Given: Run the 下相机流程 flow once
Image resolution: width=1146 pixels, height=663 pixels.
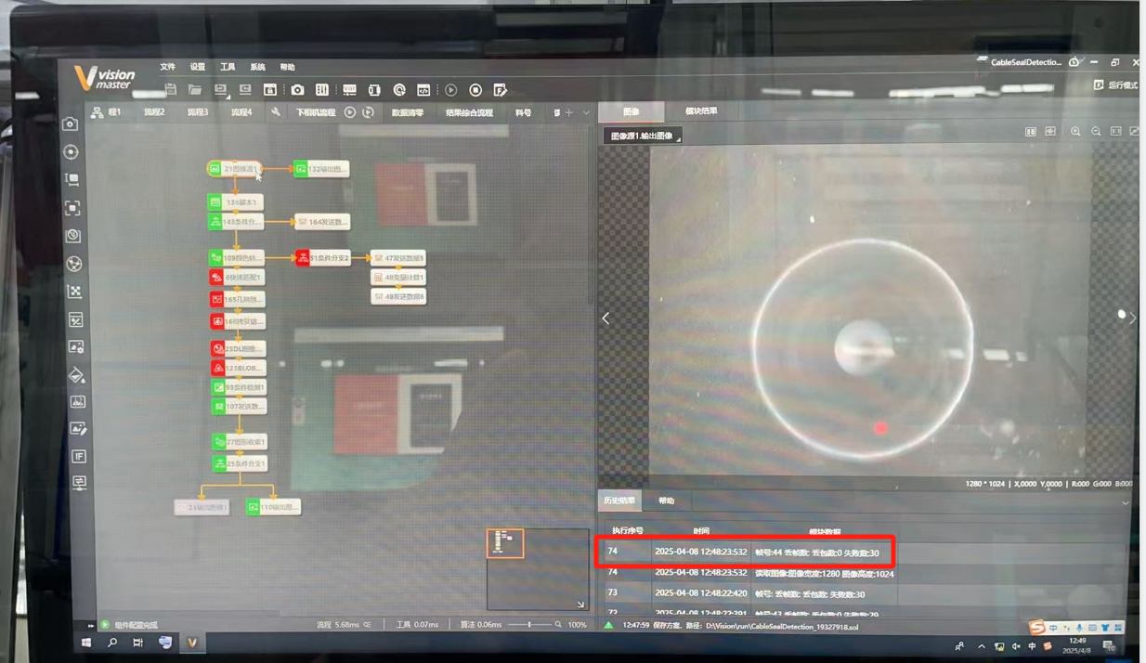Looking at the screenshot, I should pyautogui.click(x=350, y=112).
